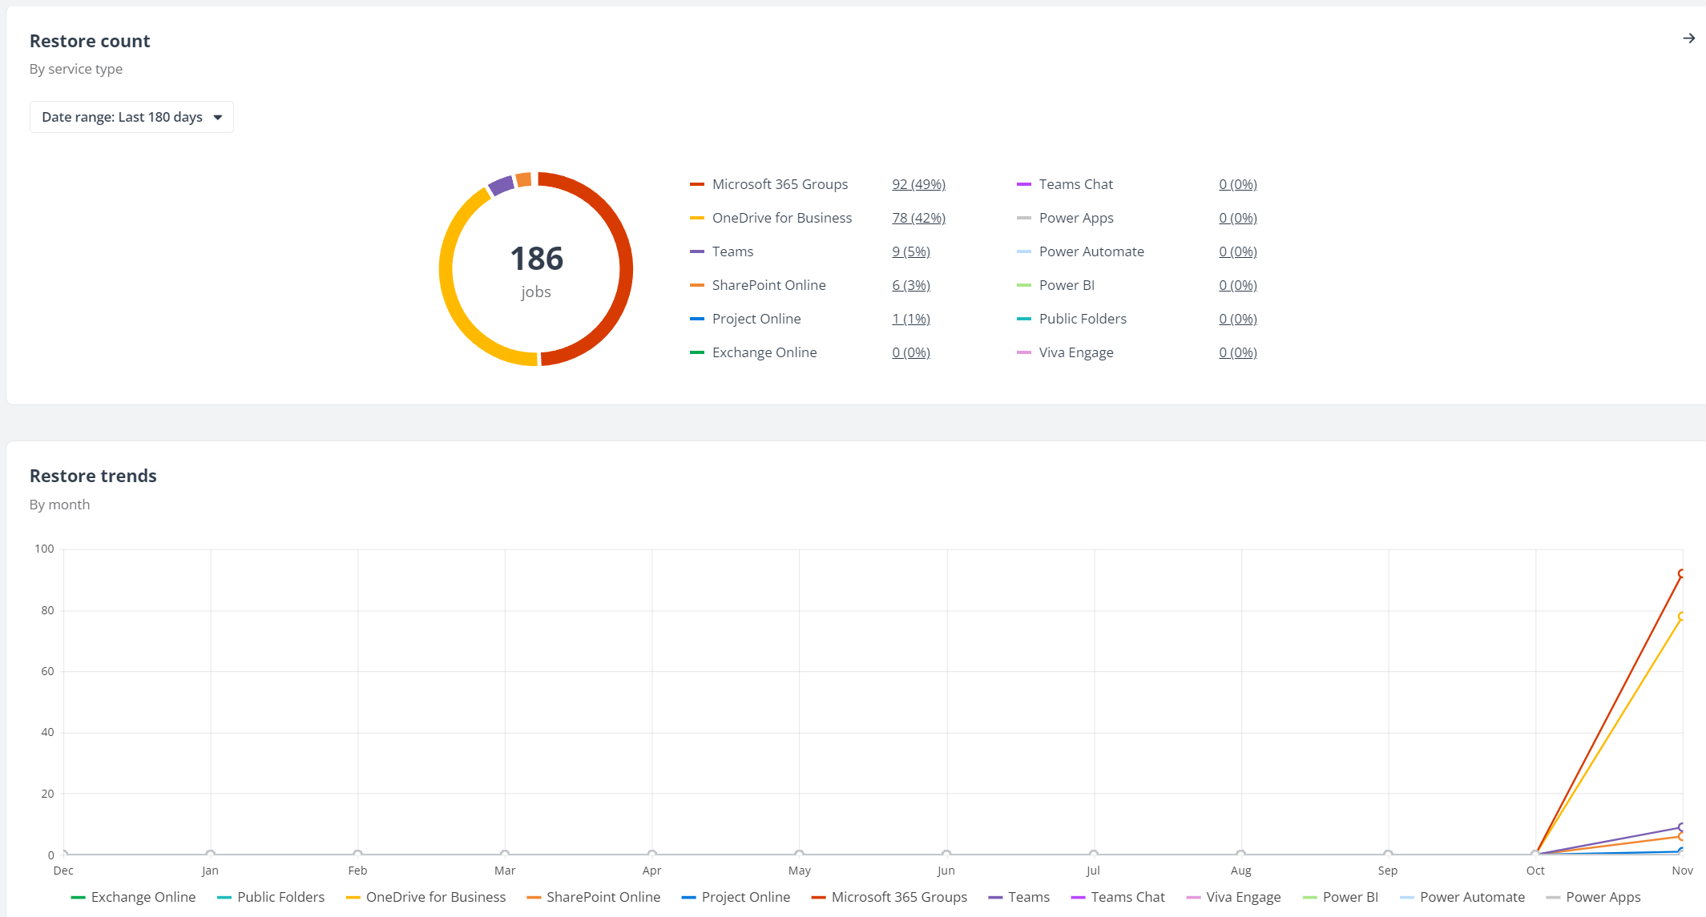This screenshot has width=1706, height=917.
Task: Click the Viva Engage pink legend marker
Action: click(1023, 352)
